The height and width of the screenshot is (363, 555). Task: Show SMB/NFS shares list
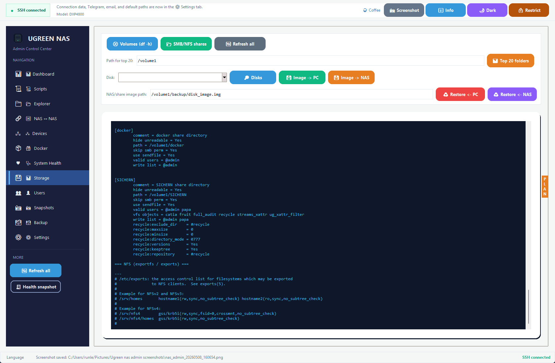point(186,44)
